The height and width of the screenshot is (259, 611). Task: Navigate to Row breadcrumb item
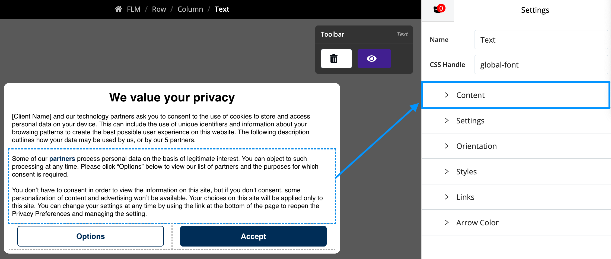point(159,9)
